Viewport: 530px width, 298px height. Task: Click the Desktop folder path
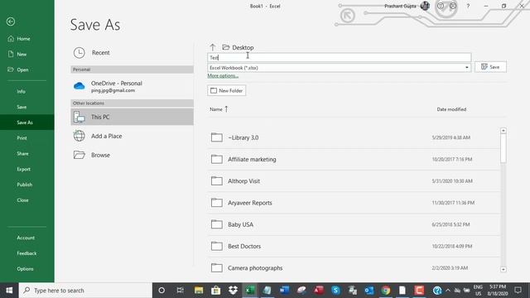(238, 47)
